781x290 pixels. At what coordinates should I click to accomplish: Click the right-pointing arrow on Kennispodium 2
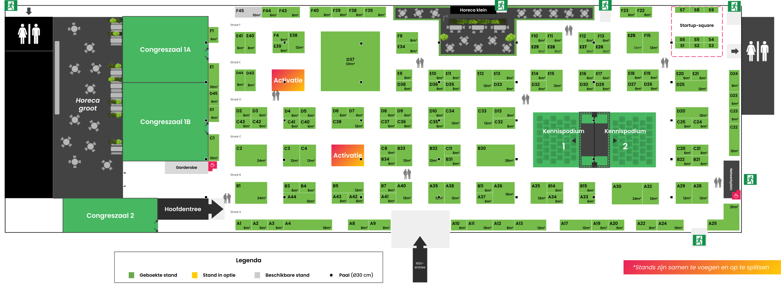(615, 141)
